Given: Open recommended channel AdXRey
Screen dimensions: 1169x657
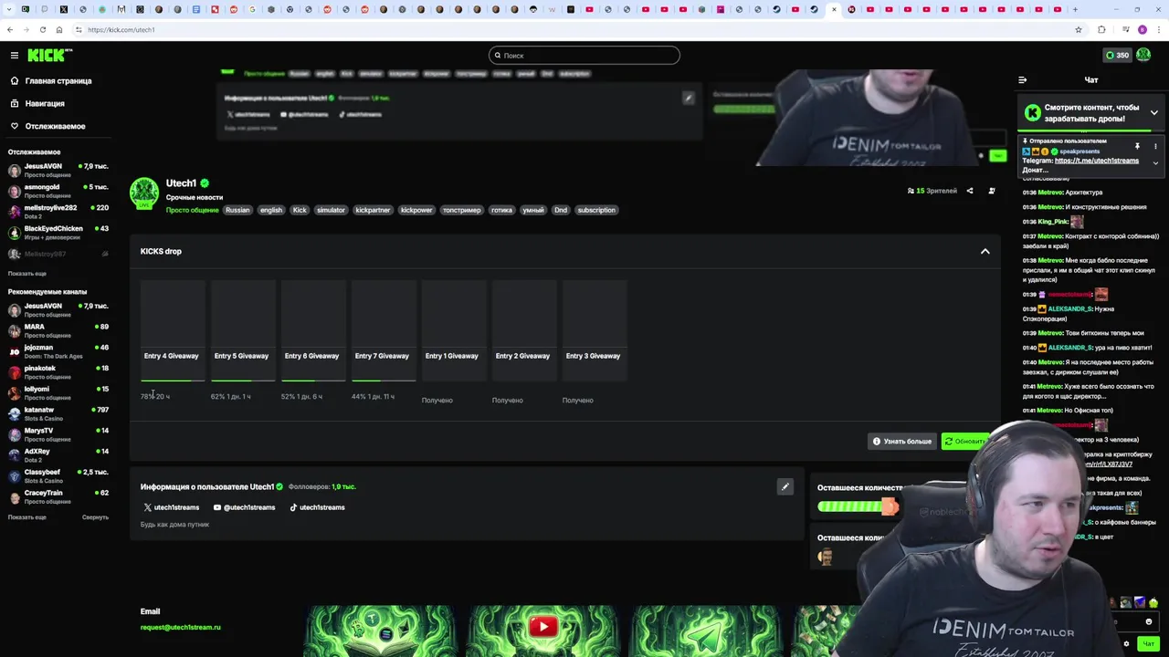Looking at the screenshot, I should click(58, 455).
